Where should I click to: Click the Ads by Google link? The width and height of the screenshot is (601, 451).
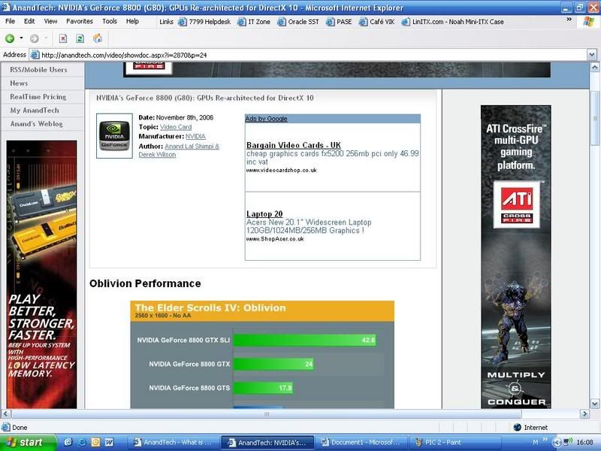(266, 119)
